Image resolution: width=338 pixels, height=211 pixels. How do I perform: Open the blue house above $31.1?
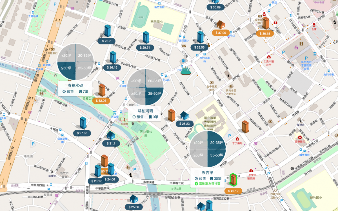coord(111,135)
